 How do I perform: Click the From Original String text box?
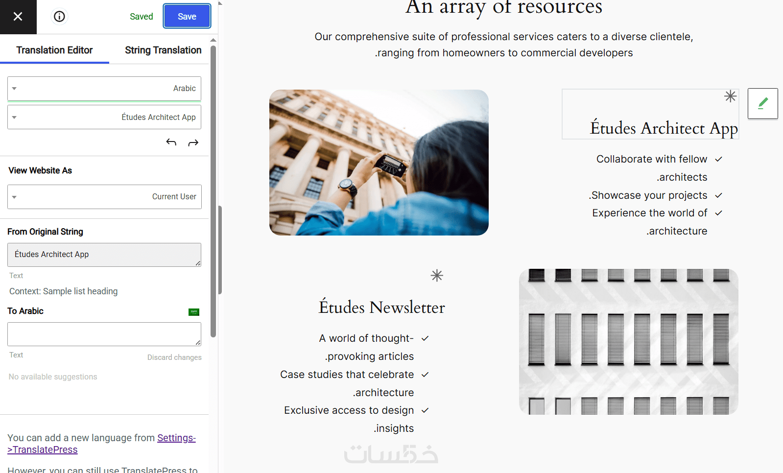pyautogui.click(x=104, y=255)
